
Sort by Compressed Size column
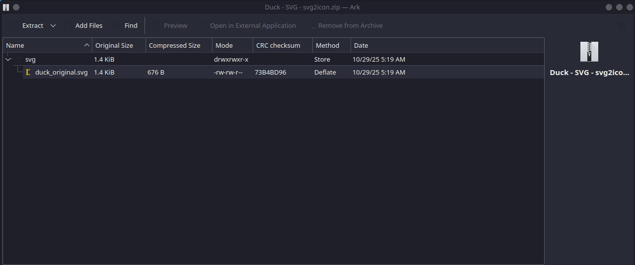(x=179, y=45)
